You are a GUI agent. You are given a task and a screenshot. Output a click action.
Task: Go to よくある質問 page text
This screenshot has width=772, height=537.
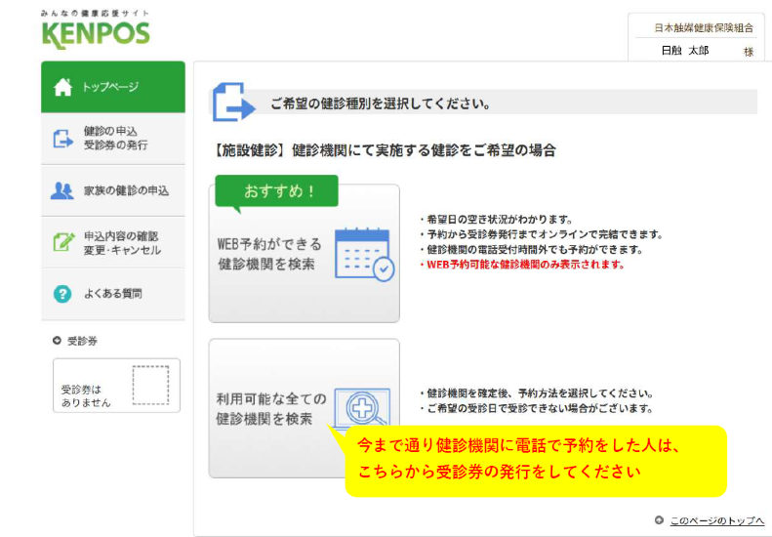[117, 294]
